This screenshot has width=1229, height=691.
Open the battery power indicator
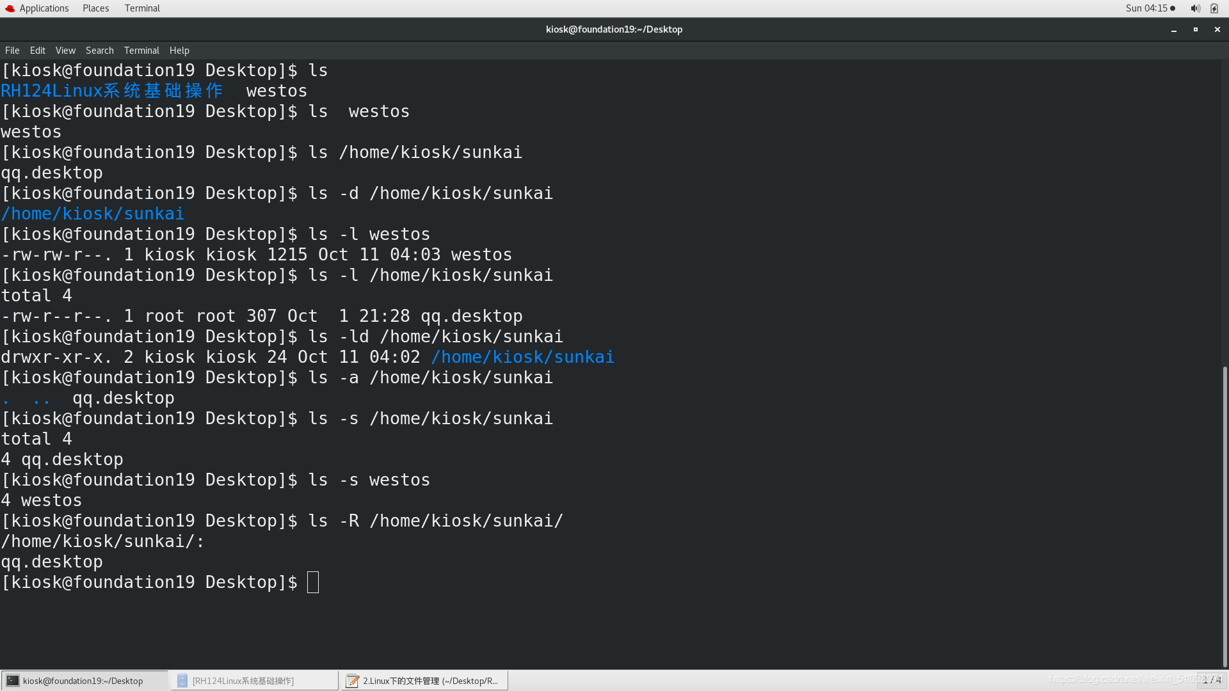[x=1214, y=8]
